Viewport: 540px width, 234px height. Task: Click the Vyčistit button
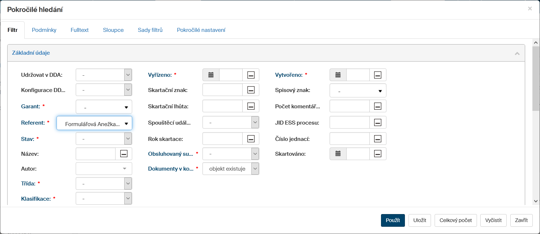pos(493,220)
